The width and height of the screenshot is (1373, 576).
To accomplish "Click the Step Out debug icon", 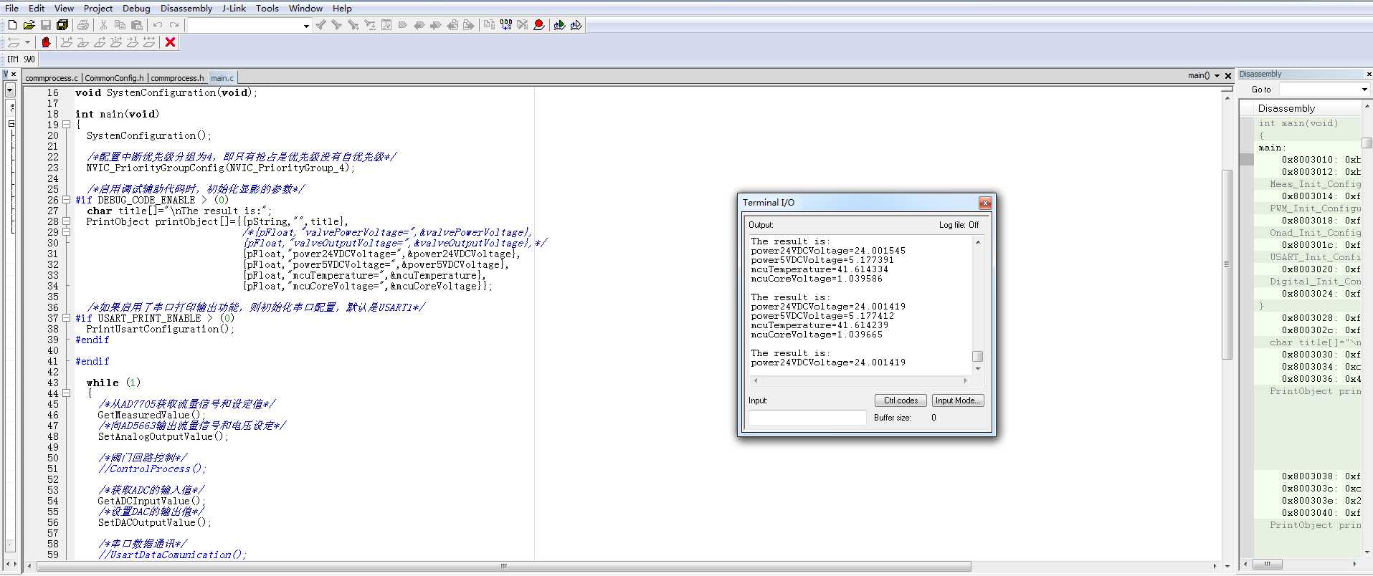I will coord(100,42).
